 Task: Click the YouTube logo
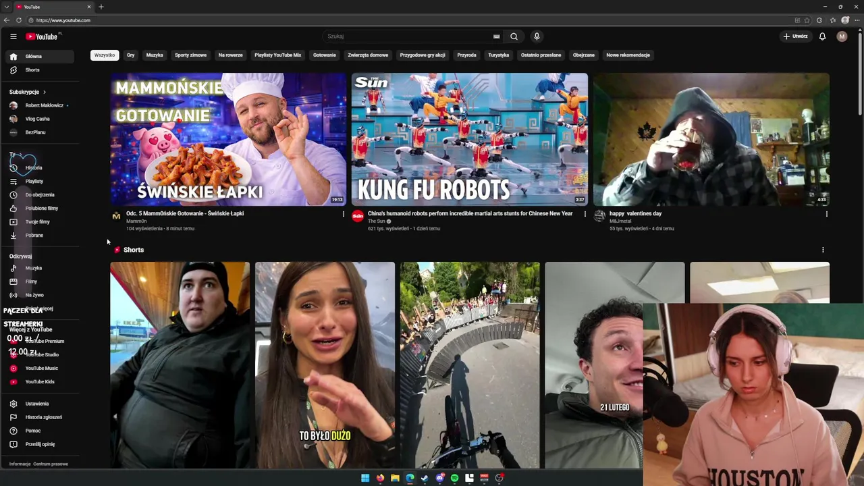pyautogui.click(x=42, y=36)
